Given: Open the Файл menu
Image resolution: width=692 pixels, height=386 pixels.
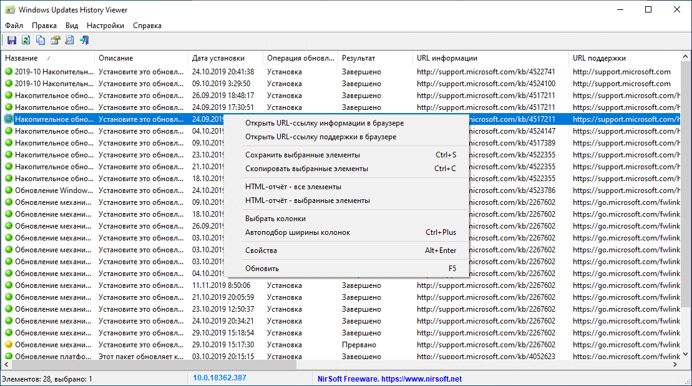Looking at the screenshot, I should click(x=13, y=25).
